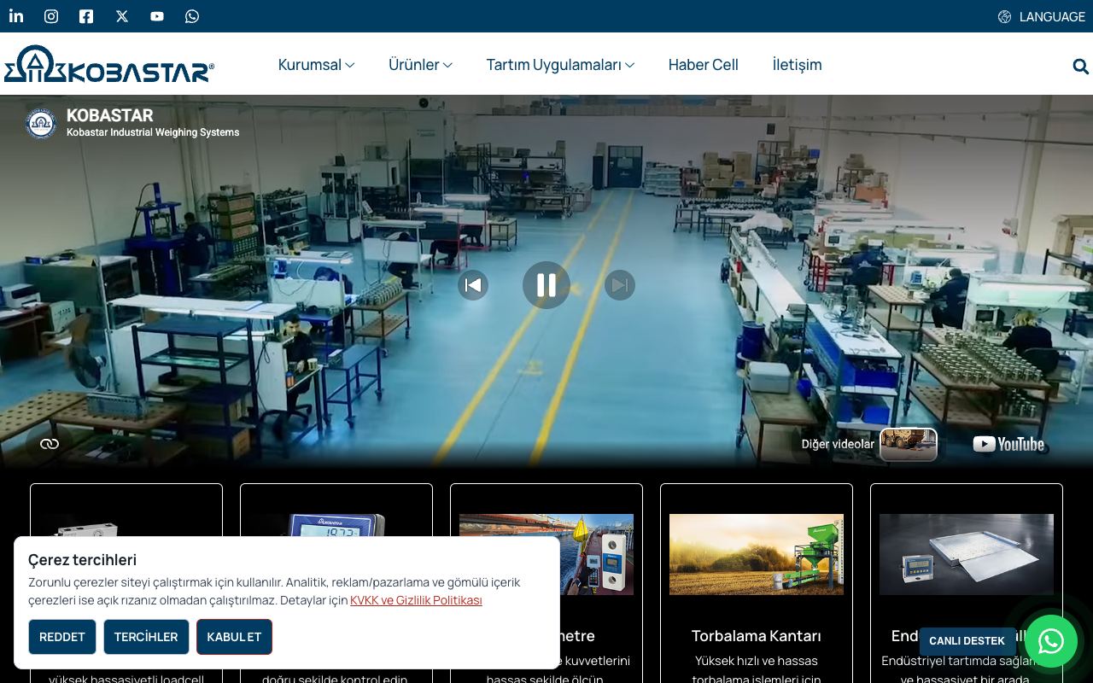
Task: Expand the Ürünler dropdown menu
Action: 420,65
